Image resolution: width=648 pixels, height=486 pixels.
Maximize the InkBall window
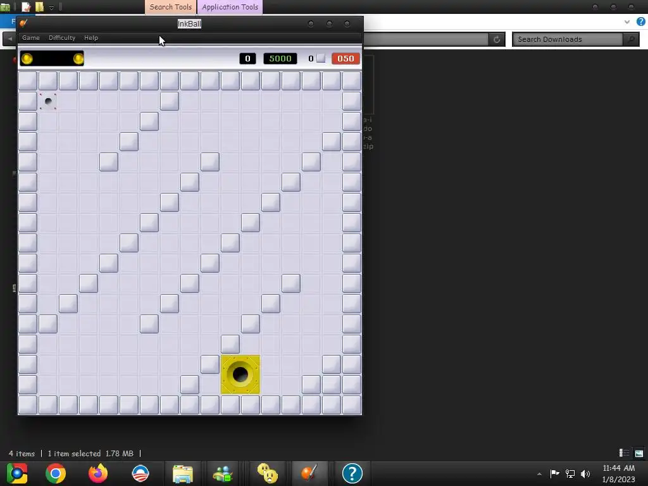329,23
